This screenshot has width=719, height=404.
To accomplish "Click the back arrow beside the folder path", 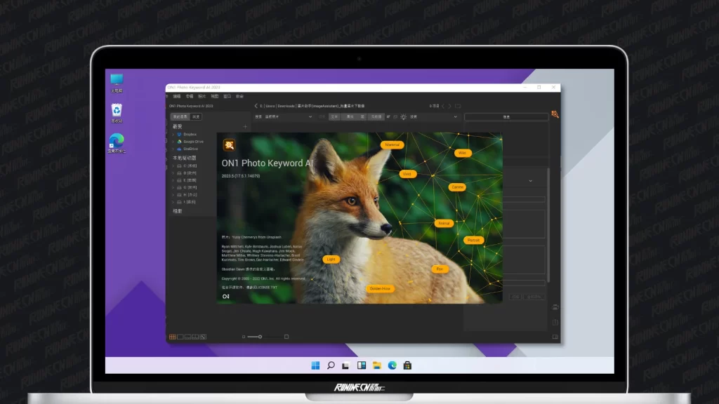I will [256, 106].
